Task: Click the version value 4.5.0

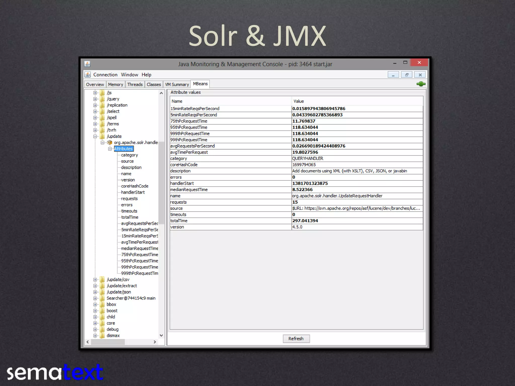Action: pyautogui.click(x=357, y=227)
